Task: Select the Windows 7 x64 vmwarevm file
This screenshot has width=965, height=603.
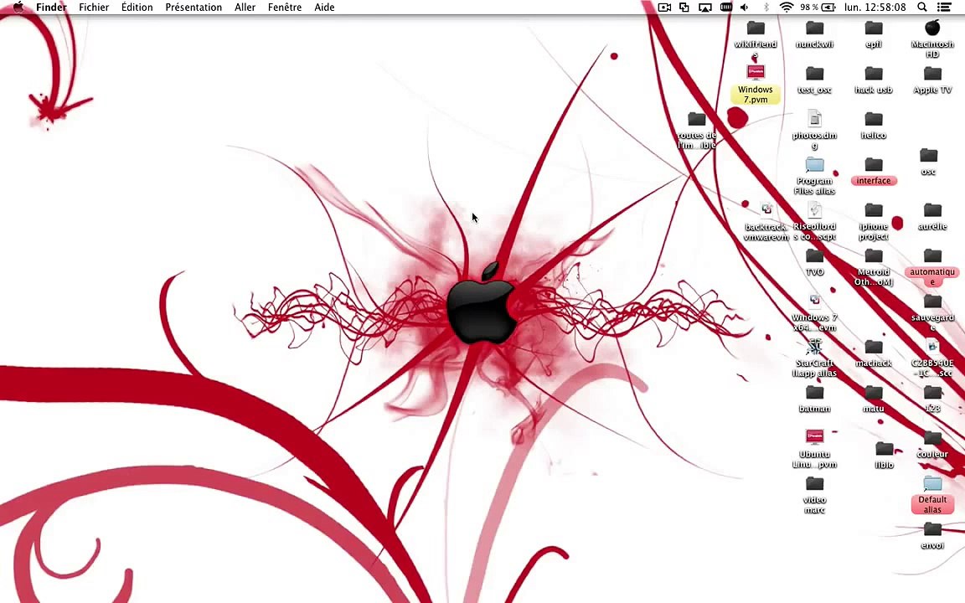Action: (x=815, y=301)
